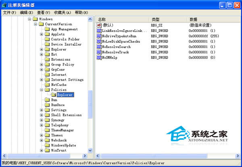The image size is (242, 167).
Task: Select the Group Policy key label
Action: [63, 65]
